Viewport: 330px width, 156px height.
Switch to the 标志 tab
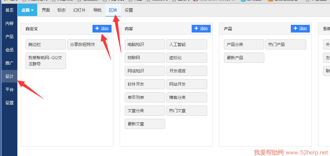coord(62,10)
